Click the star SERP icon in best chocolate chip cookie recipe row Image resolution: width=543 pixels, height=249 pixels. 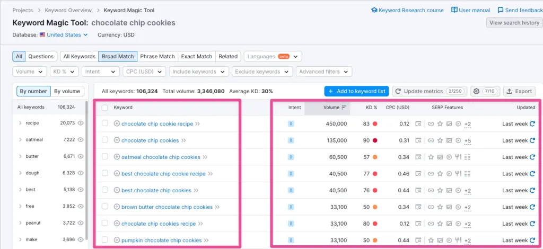440,174
